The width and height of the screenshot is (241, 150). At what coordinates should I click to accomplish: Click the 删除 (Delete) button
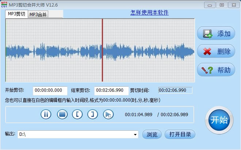(x=216, y=51)
